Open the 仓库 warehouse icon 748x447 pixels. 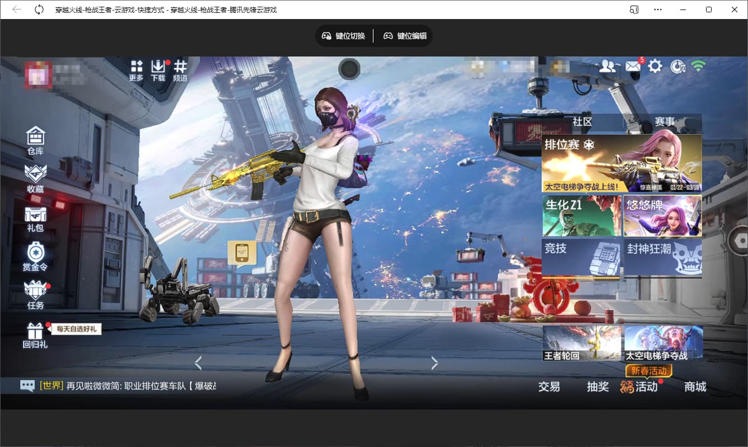(35, 140)
